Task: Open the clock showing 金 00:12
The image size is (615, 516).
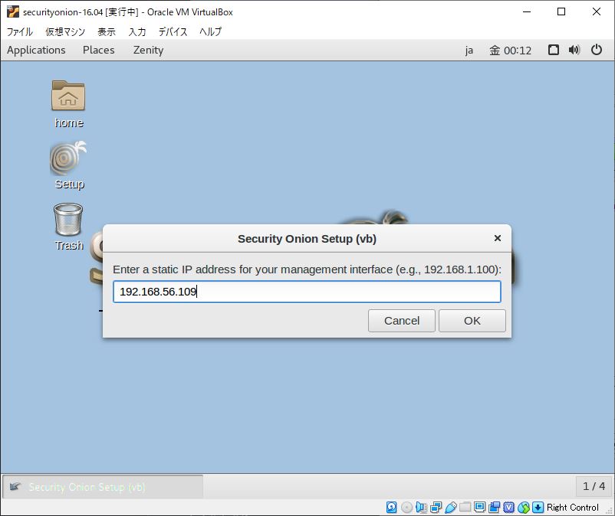Action: [x=510, y=50]
